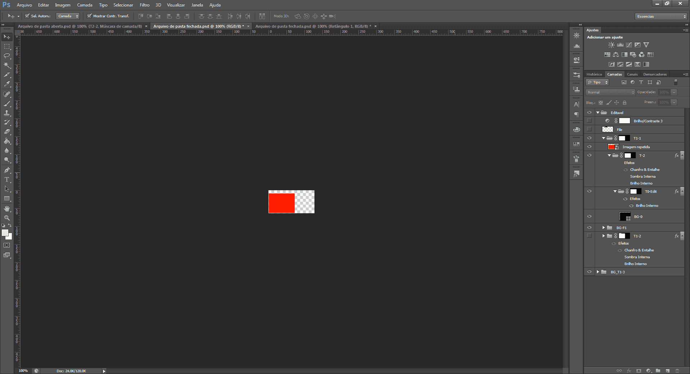Open the Arquivo menu

click(x=24, y=5)
